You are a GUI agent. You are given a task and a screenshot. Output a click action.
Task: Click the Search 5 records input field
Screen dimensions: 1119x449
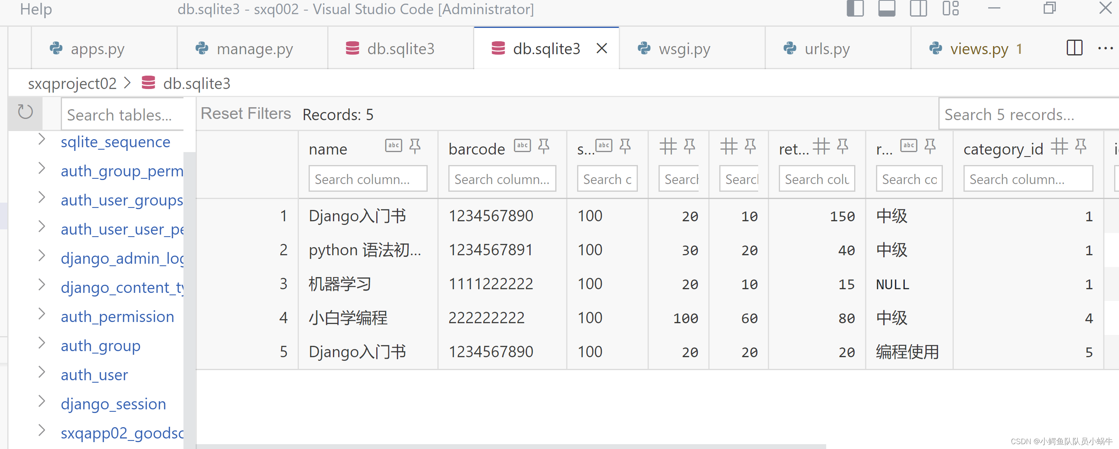pos(1025,114)
